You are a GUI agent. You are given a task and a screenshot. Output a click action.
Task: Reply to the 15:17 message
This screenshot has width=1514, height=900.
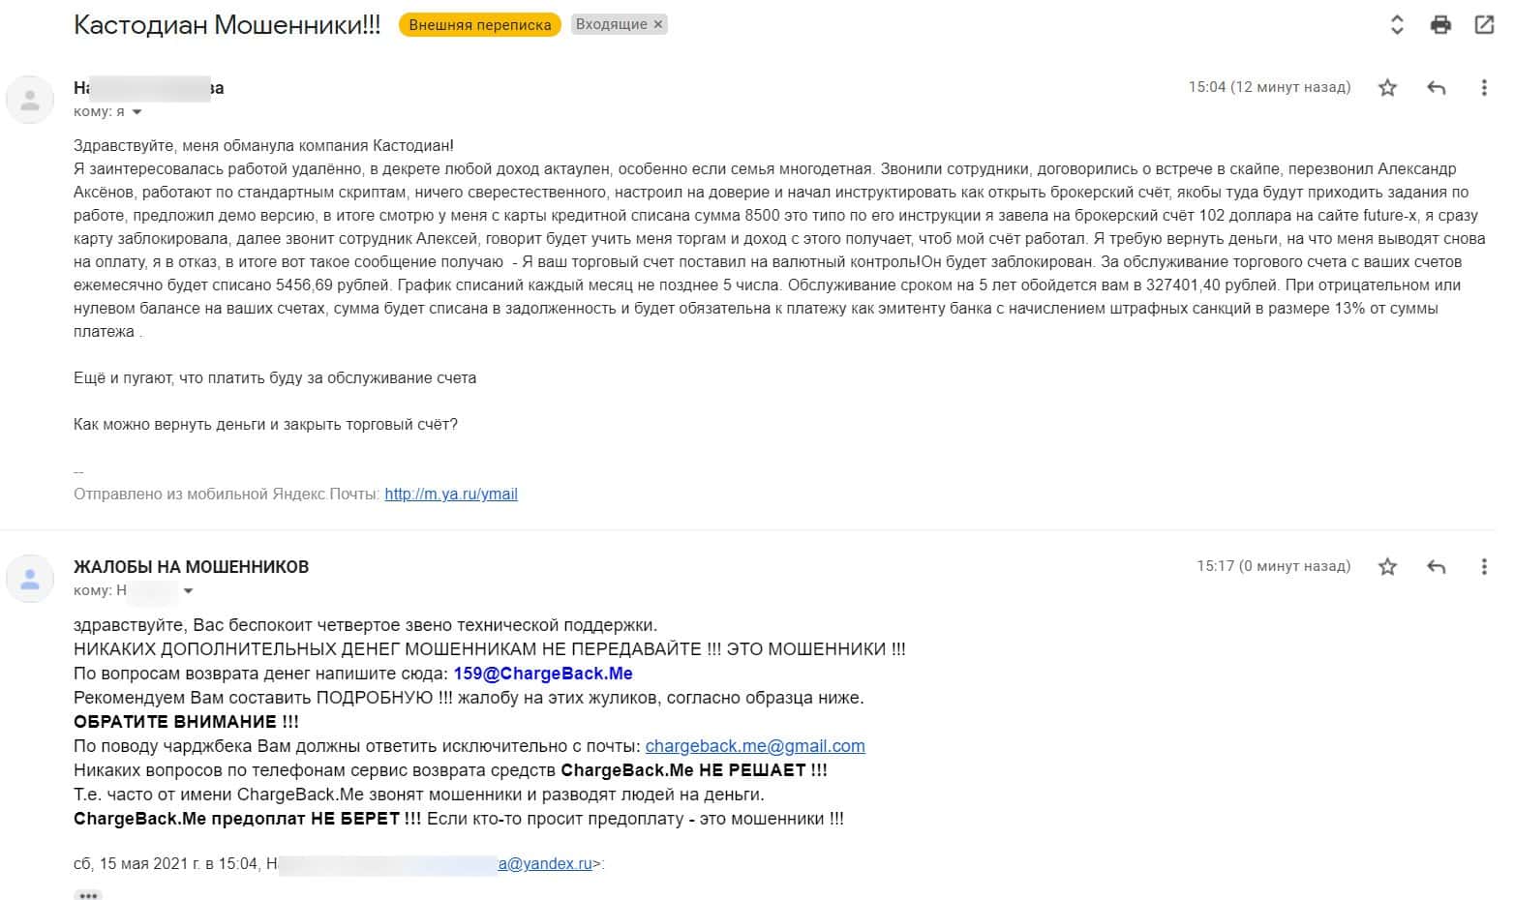pyautogui.click(x=1436, y=567)
